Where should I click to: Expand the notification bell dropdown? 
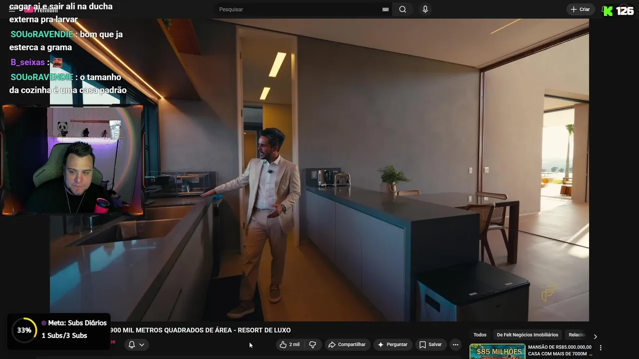tap(136, 345)
